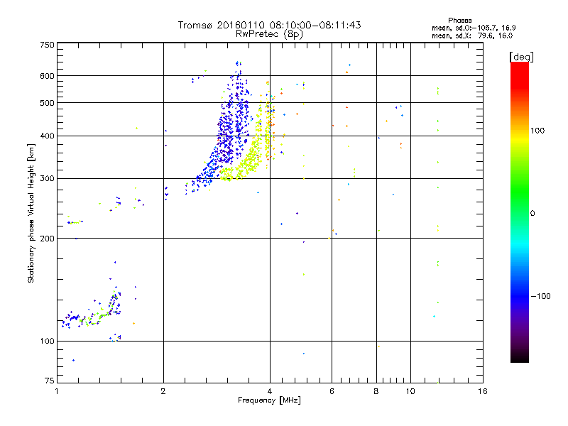Click the x-axis tick label '8'
The image size is (568, 426).
tap(376, 391)
